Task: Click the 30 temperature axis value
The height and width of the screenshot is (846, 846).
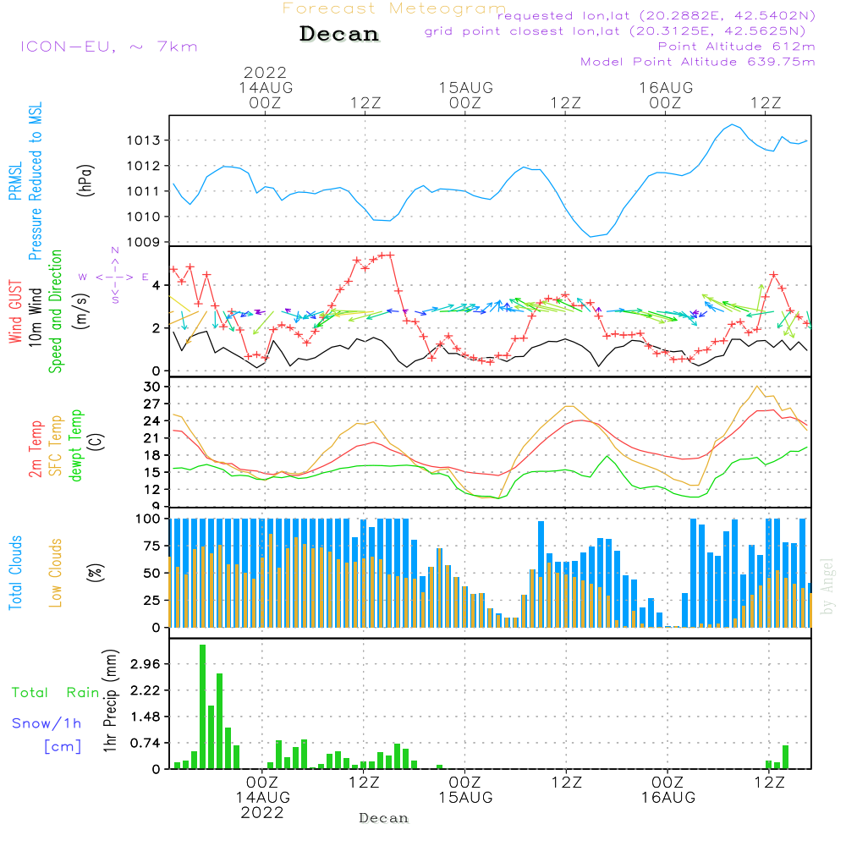Action: 151,387
